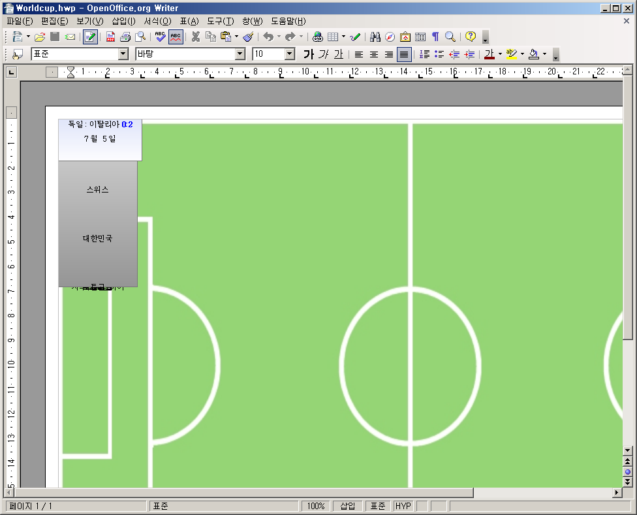
Task: Paste from the clipboard icon
Action: (225, 37)
